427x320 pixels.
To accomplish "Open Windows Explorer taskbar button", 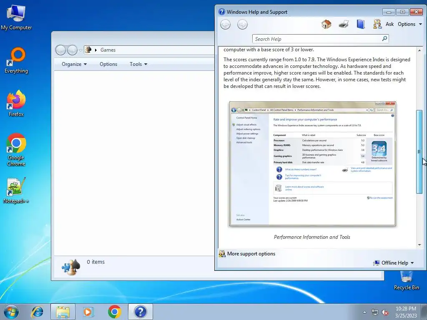I will click(x=63, y=312).
